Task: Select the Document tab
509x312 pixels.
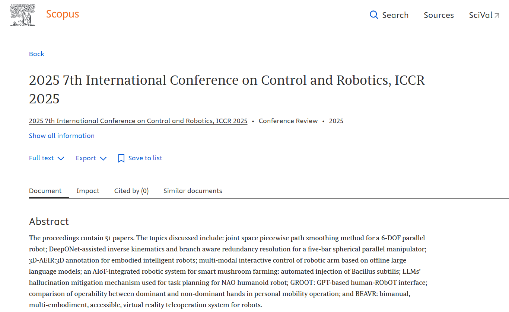Action: [45, 191]
